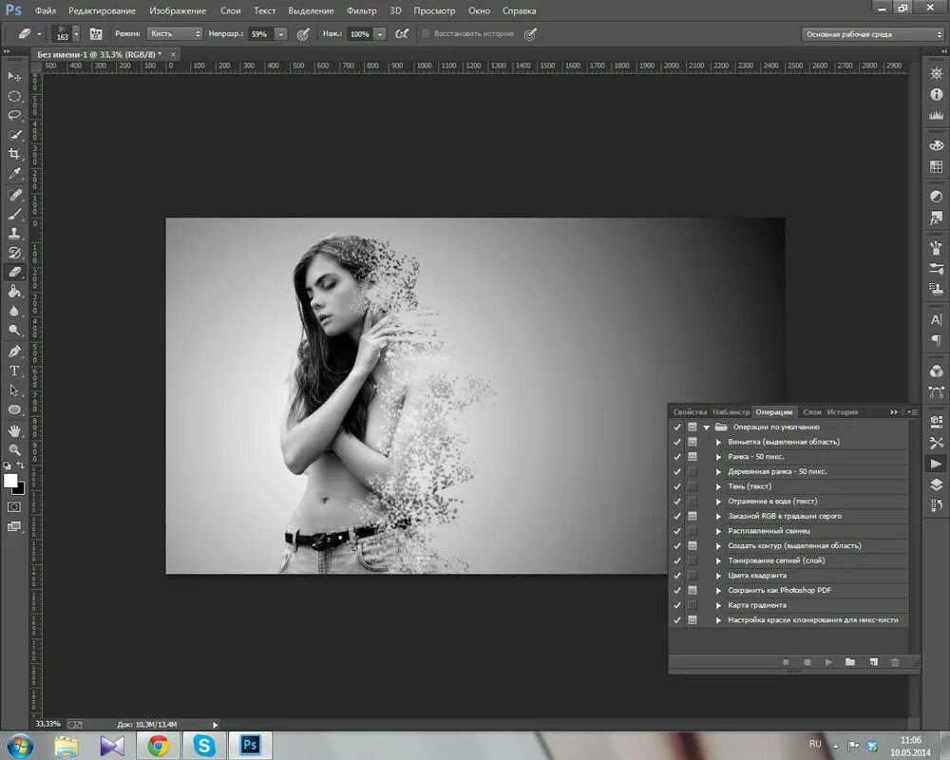
Task: Select the Paint Bucket tool
Action: [x=14, y=292]
